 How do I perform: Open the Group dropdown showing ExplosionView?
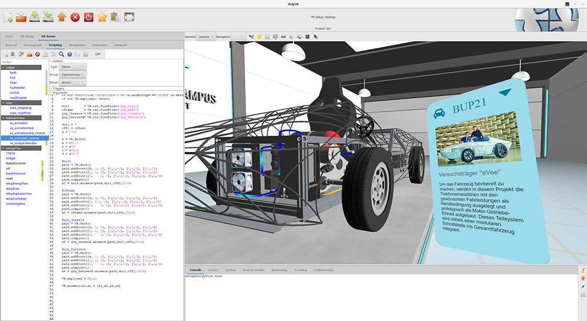coord(73,75)
